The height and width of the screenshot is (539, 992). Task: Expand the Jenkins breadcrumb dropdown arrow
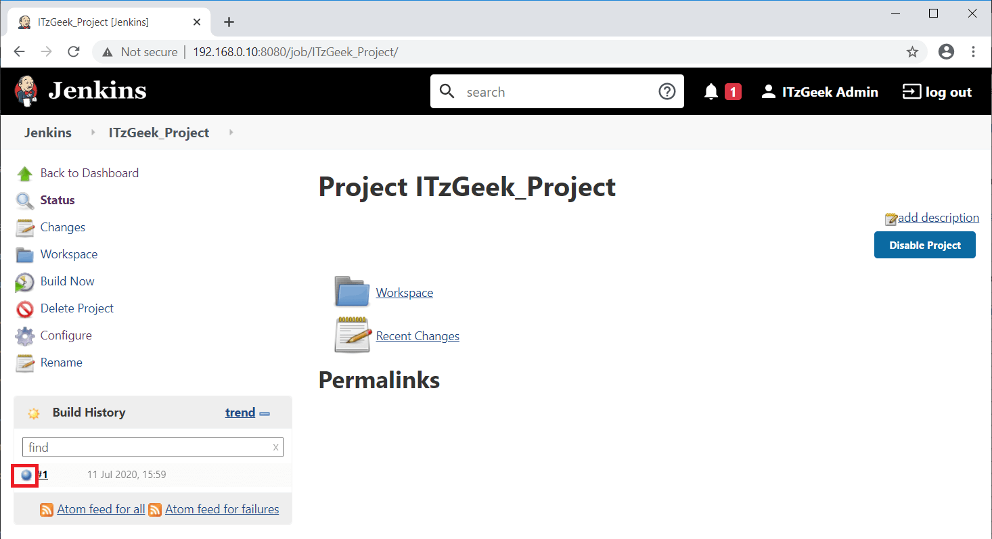coord(93,133)
